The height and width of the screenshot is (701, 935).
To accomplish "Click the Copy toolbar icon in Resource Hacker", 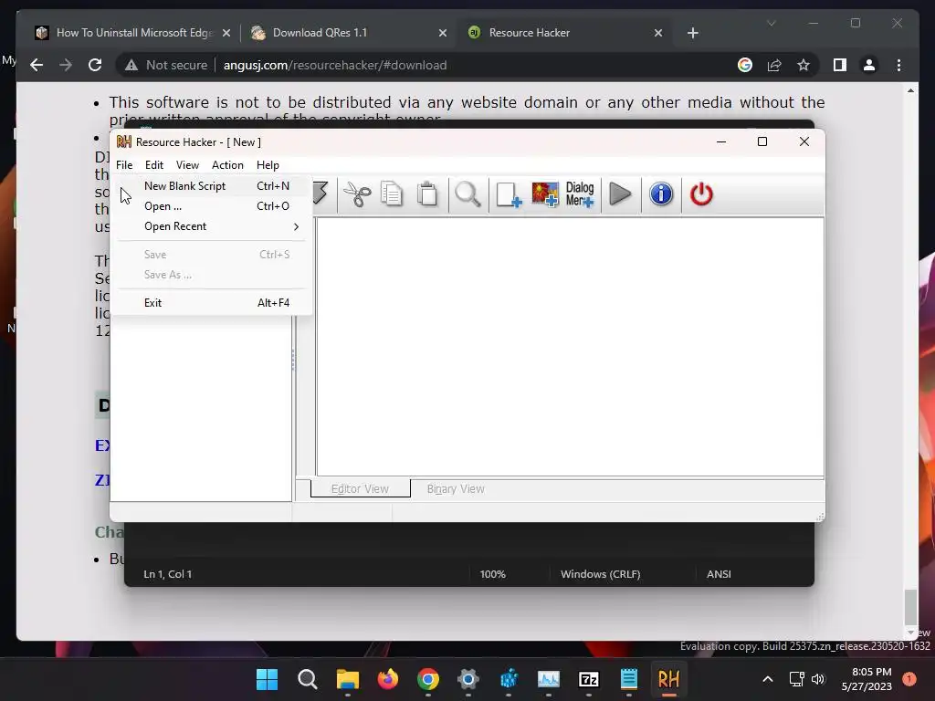I will (x=392, y=194).
